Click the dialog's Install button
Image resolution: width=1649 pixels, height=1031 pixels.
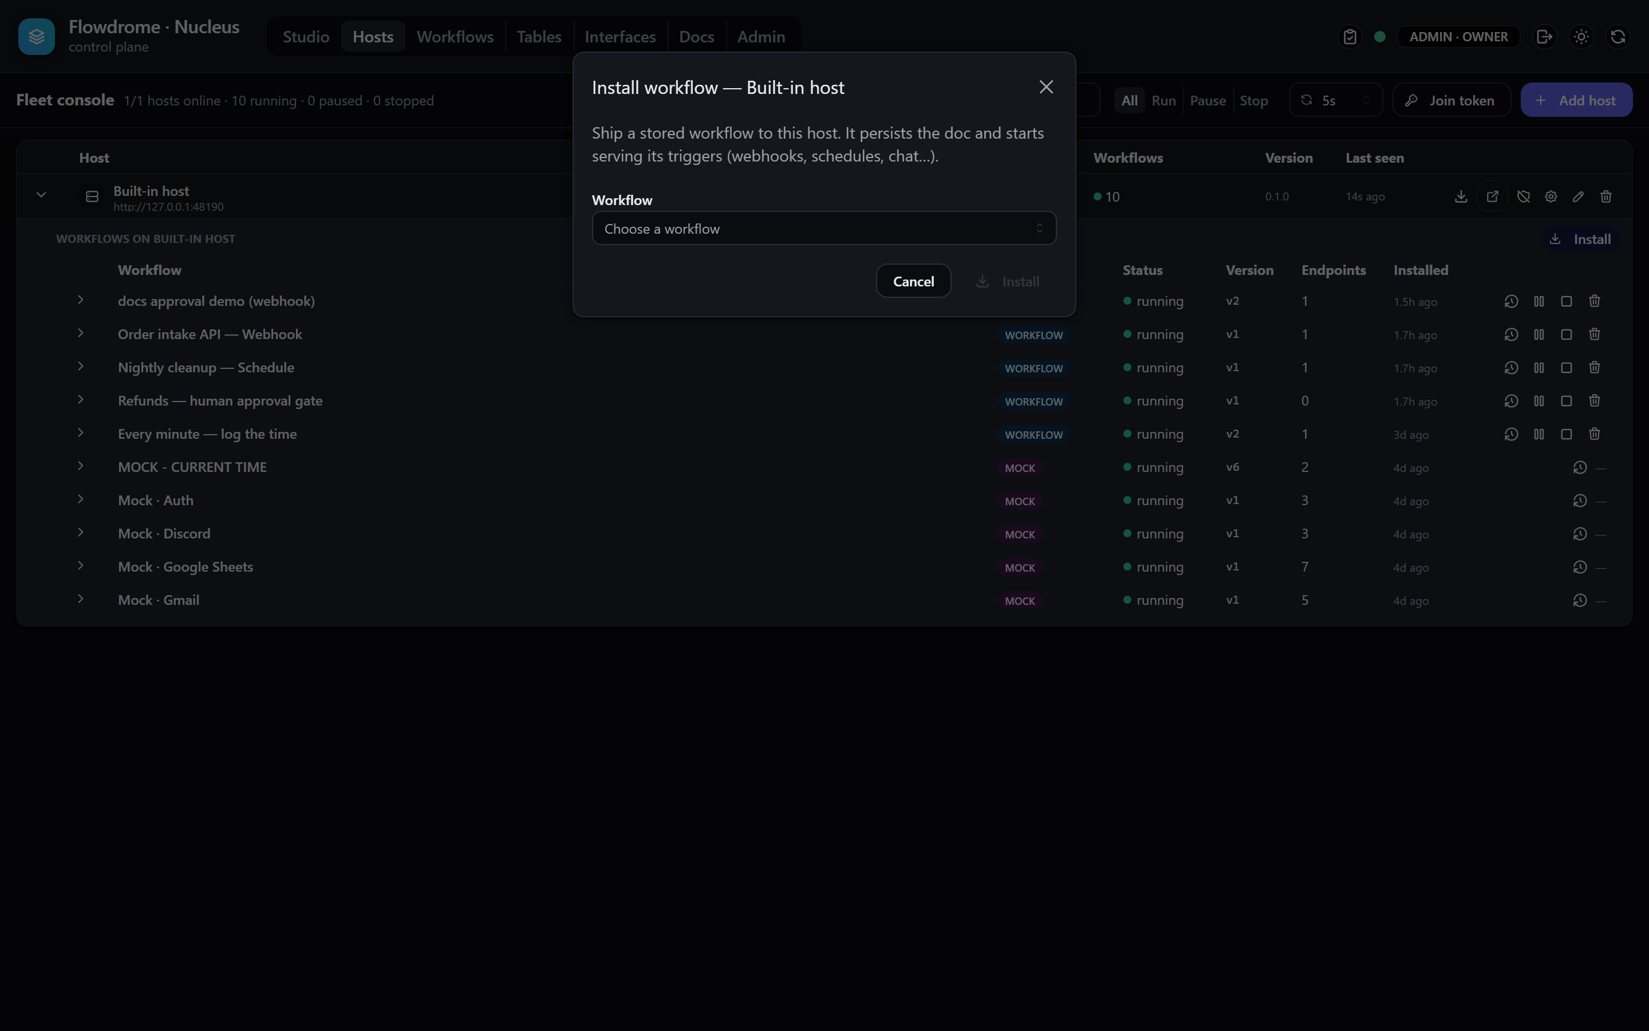pos(1007,281)
